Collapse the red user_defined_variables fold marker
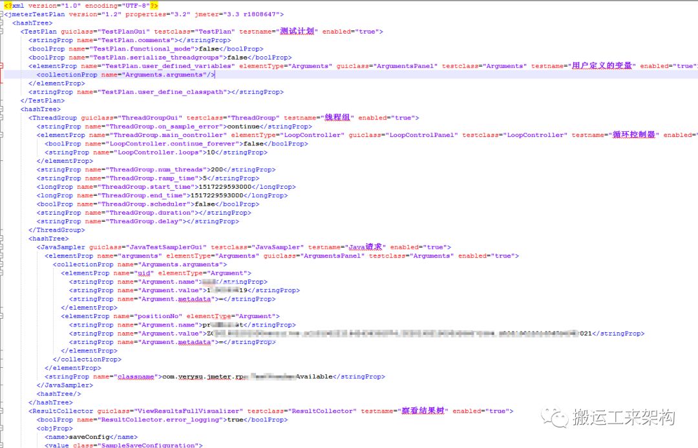The image size is (698, 448). click(x=1, y=66)
